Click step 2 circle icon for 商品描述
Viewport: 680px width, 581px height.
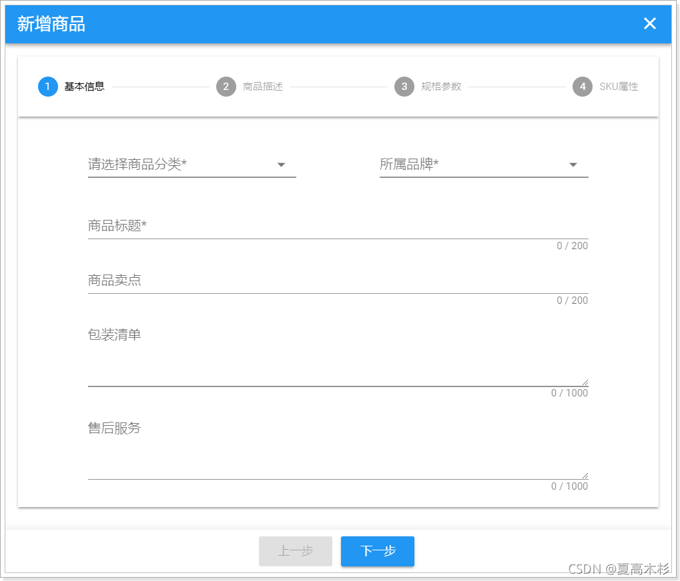click(x=226, y=87)
